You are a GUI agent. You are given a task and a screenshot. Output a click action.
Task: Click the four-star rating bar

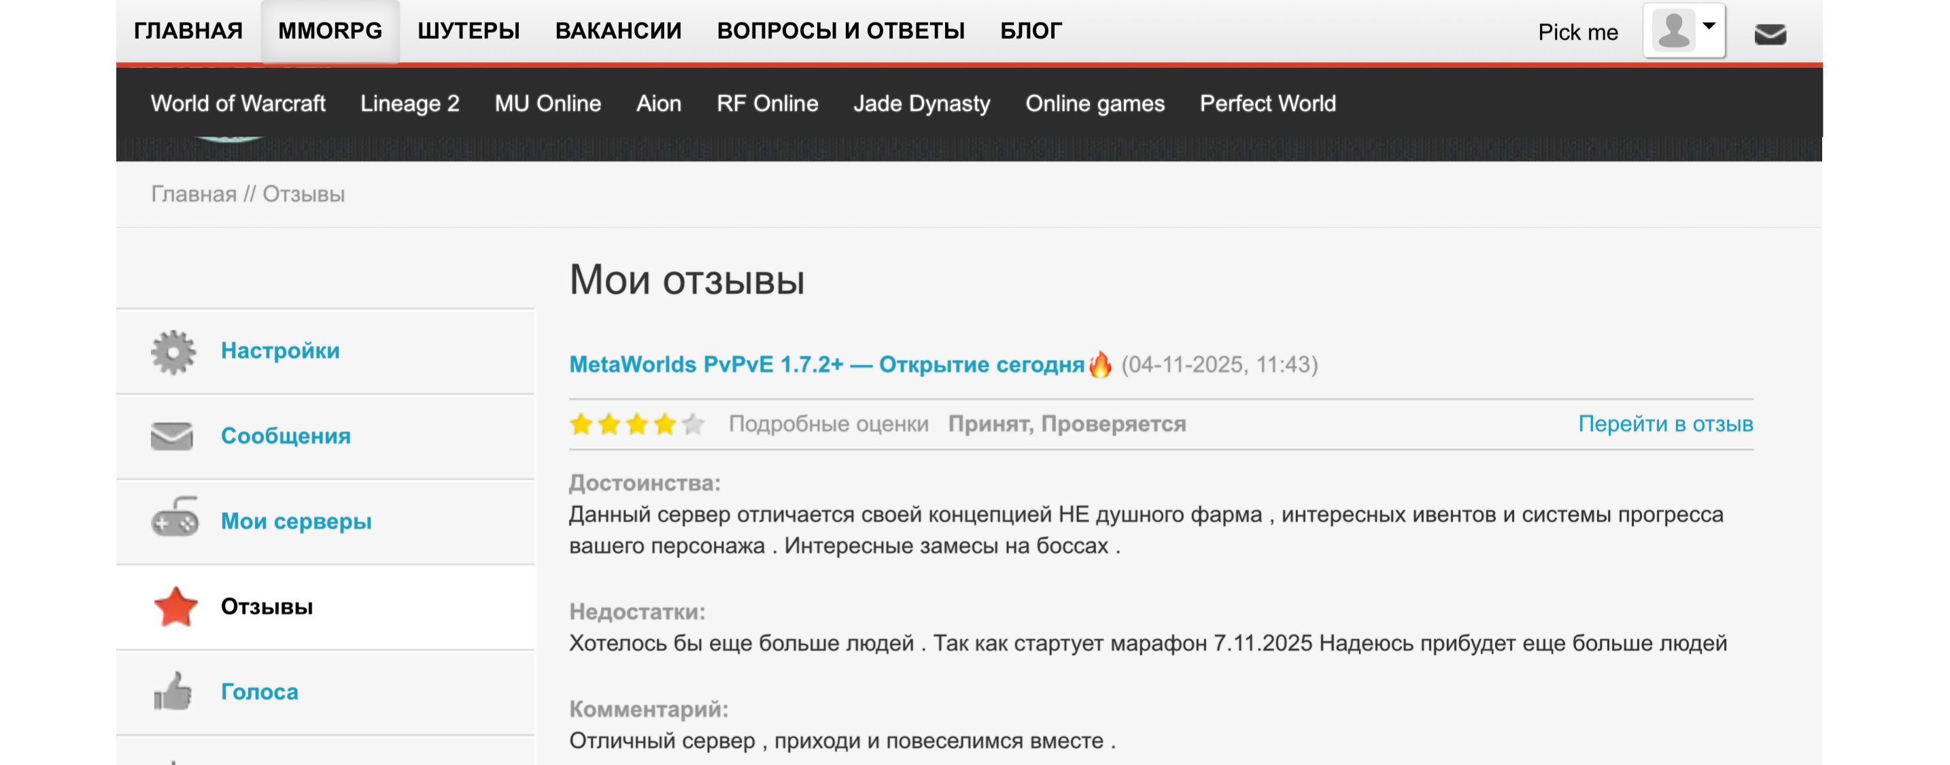click(x=636, y=425)
